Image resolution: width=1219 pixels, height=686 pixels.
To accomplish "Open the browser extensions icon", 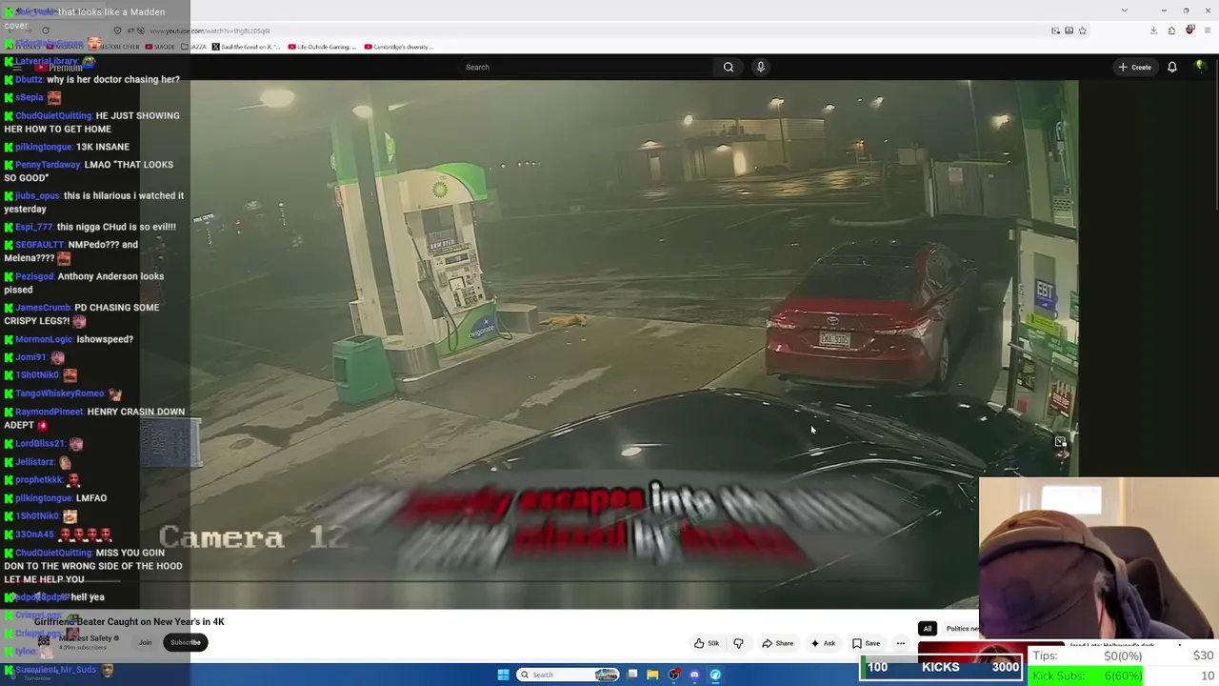I will 1171,30.
